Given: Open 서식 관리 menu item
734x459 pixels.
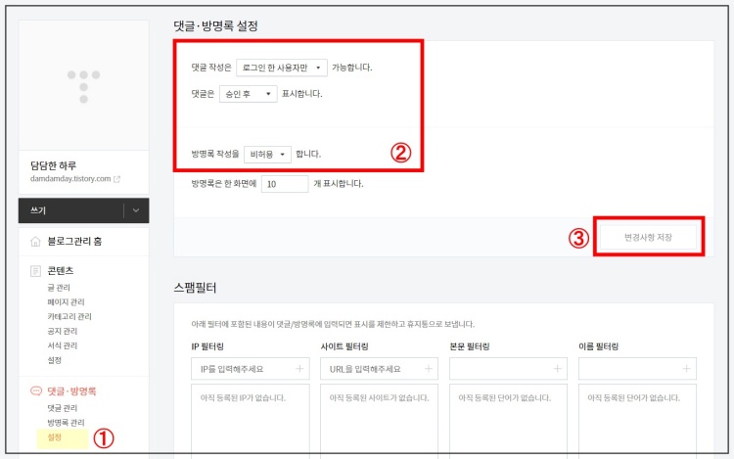Looking at the screenshot, I should point(63,345).
